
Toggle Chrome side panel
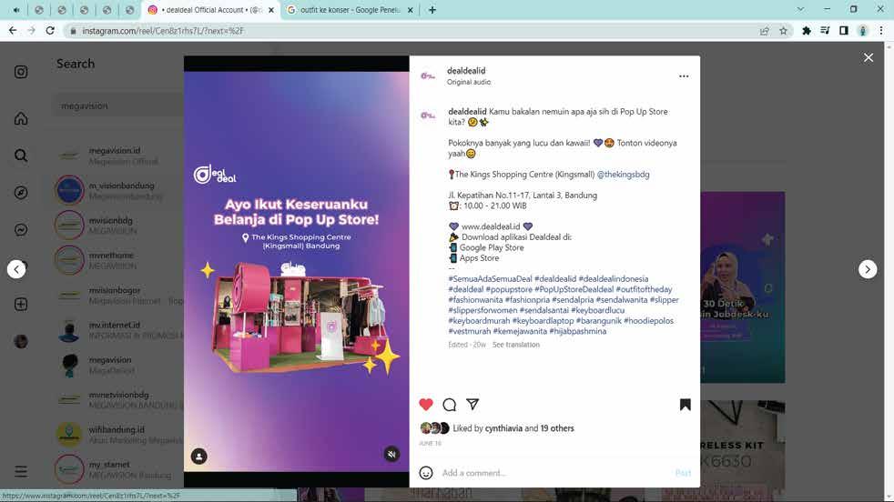pyautogui.click(x=844, y=31)
